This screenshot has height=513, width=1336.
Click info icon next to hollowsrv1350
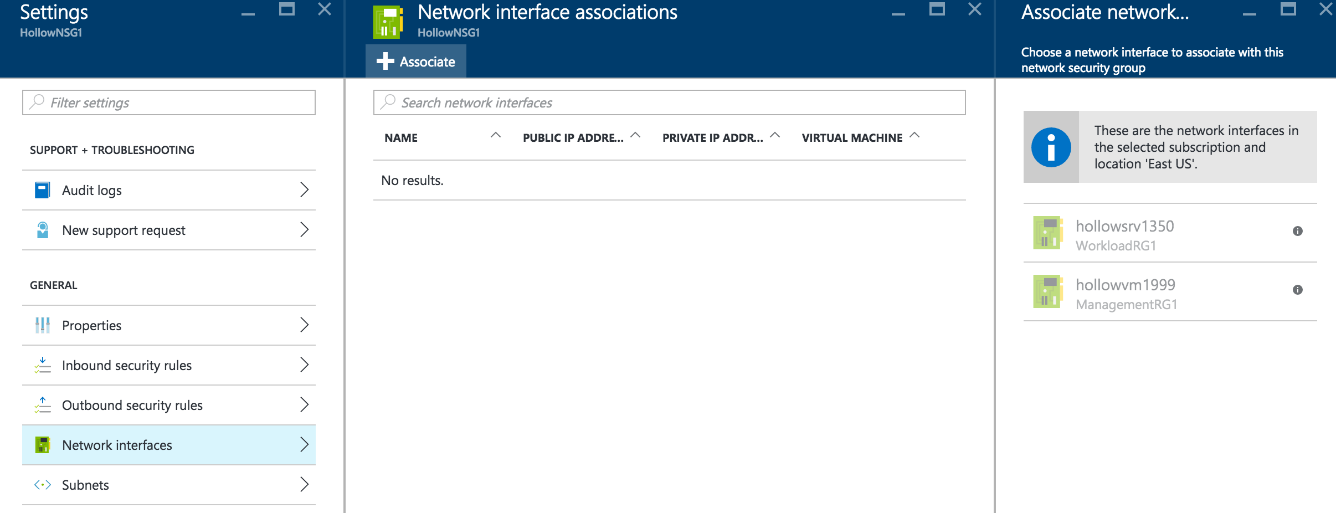pyautogui.click(x=1297, y=231)
